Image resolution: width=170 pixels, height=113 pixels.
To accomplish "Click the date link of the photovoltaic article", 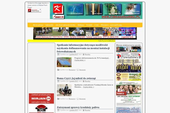I will pos(73,55).
